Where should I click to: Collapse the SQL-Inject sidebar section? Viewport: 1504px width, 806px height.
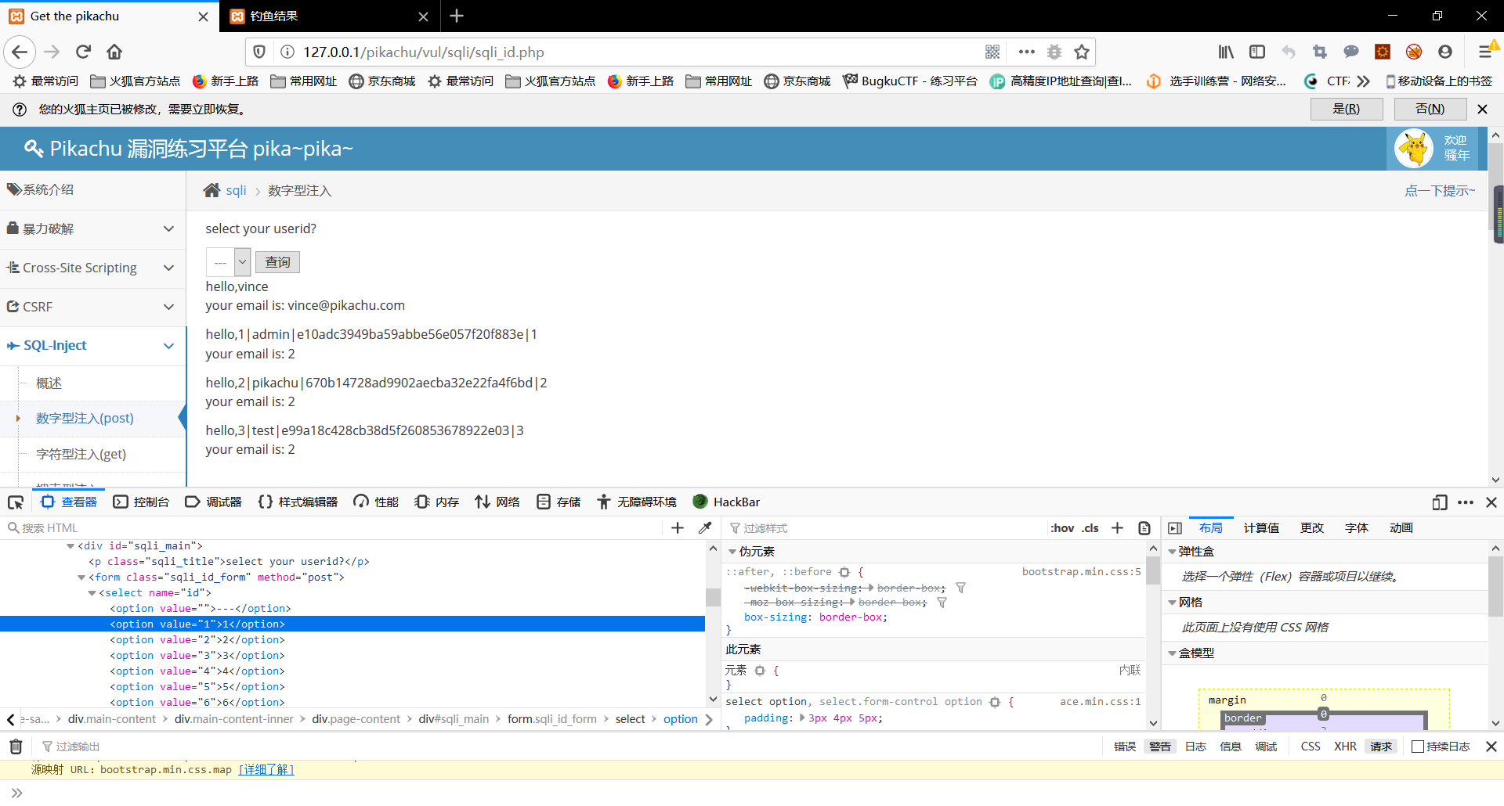pyautogui.click(x=92, y=345)
